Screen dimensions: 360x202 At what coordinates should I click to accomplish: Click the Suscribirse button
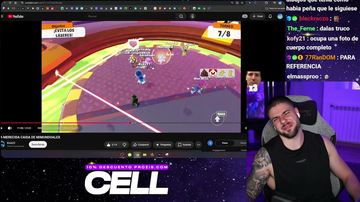point(38,144)
